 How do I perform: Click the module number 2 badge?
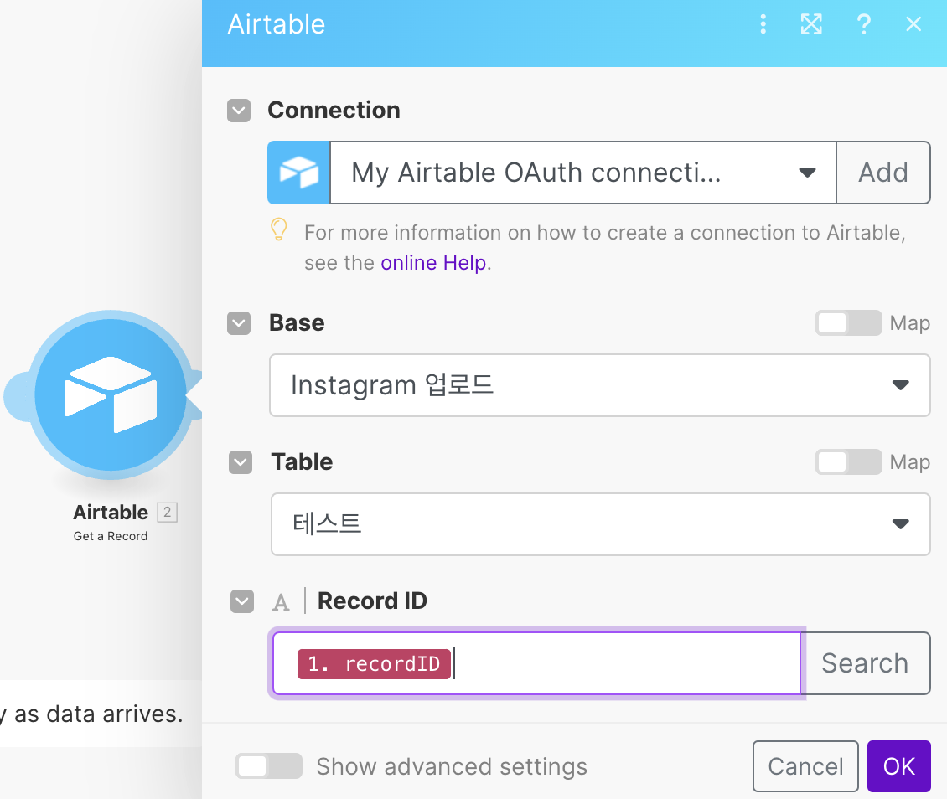tap(168, 512)
